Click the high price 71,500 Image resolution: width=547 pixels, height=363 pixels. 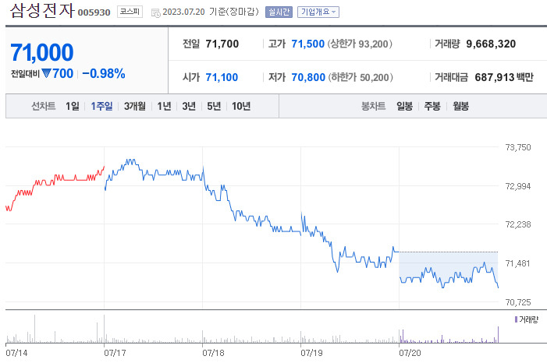[x=307, y=44]
